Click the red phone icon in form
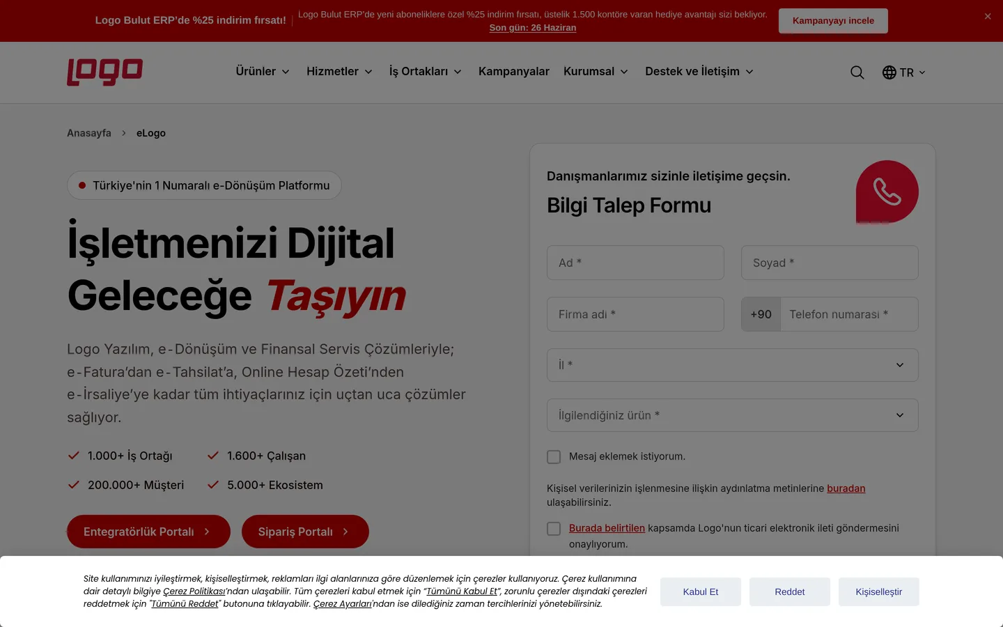Viewport: 1003px width, 627px height. click(x=887, y=192)
